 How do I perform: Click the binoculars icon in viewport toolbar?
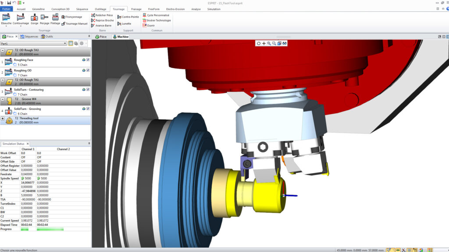pos(284,43)
